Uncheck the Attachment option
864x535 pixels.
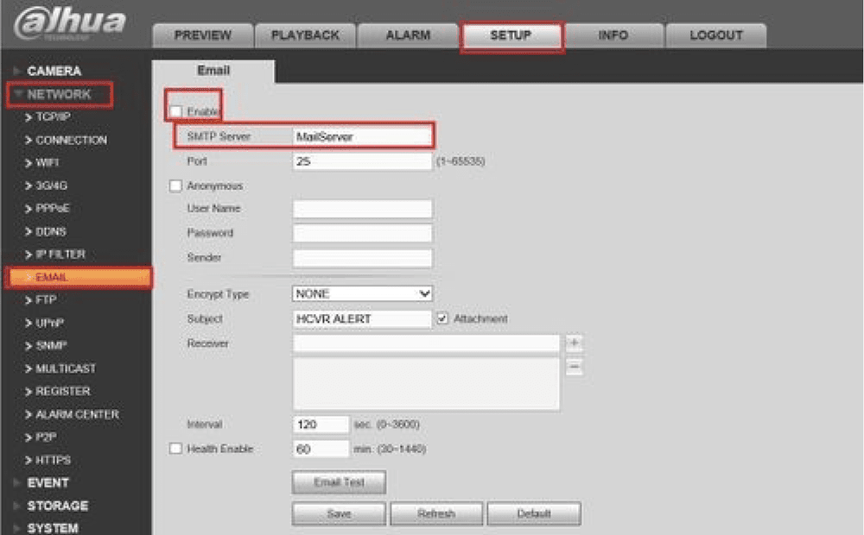(443, 318)
